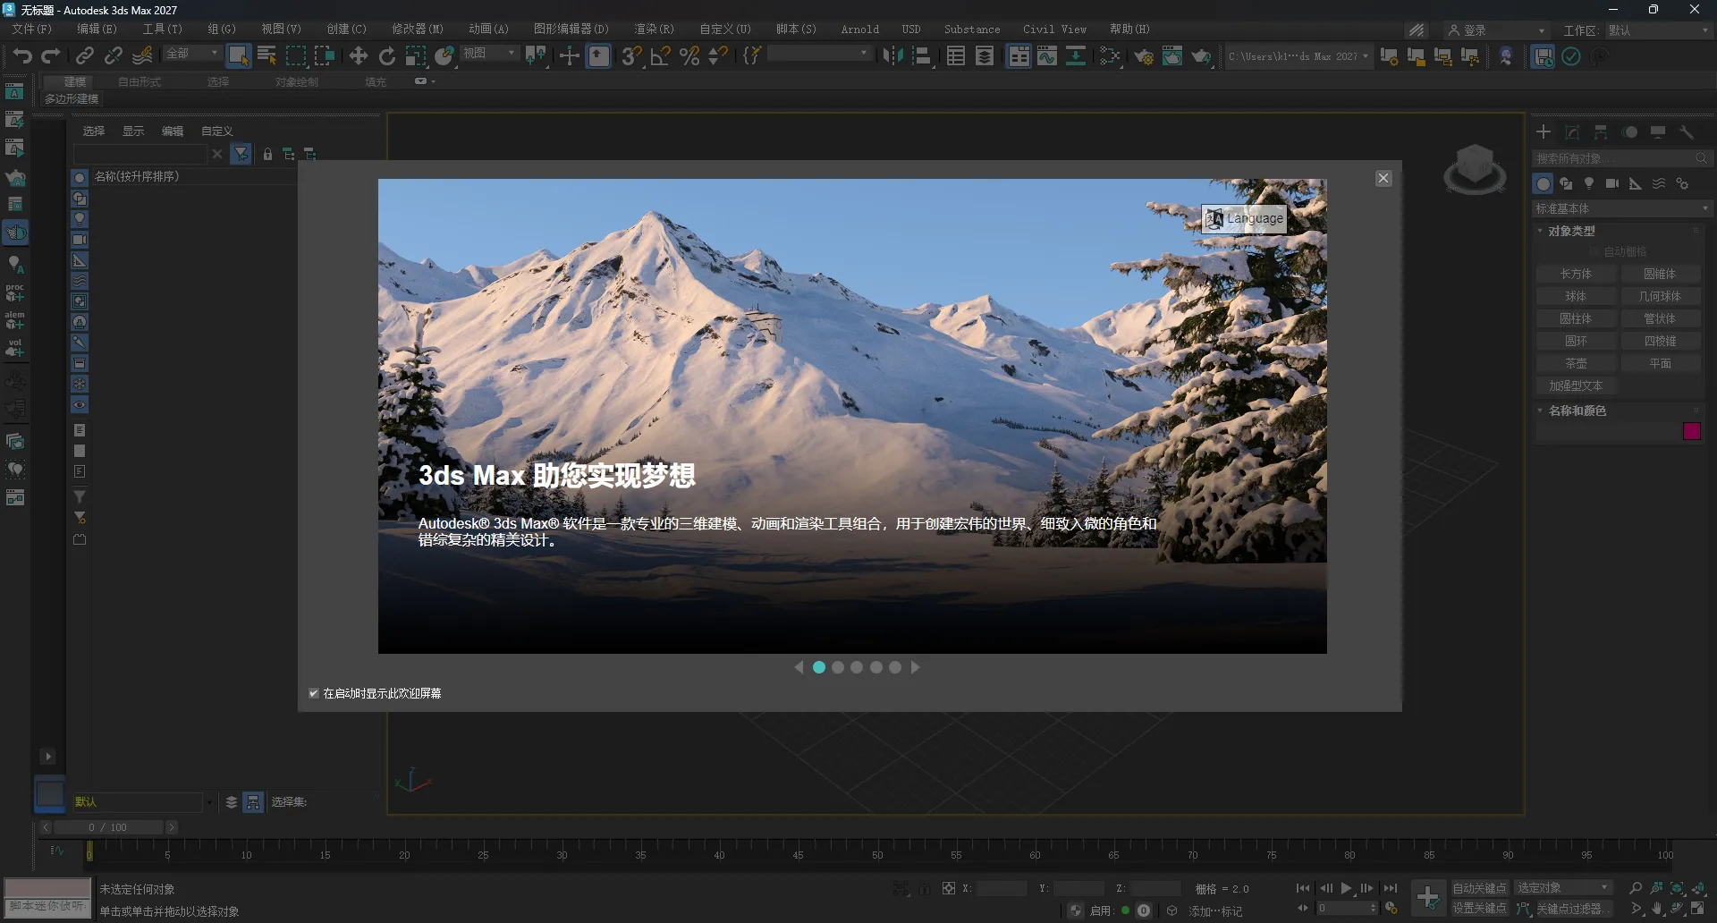
Task: Choose the Select and Rotate tool
Action: [x=387, y=56]
